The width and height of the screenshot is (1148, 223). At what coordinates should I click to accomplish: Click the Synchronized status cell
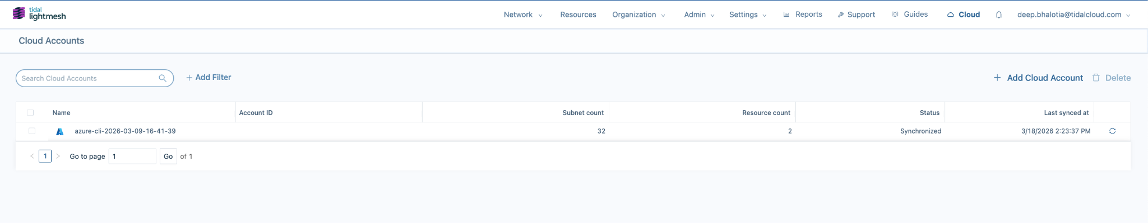point(920,131)
